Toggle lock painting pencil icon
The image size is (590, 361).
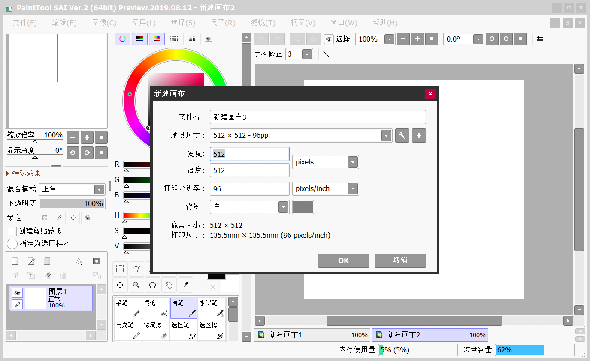coord(59,218)
